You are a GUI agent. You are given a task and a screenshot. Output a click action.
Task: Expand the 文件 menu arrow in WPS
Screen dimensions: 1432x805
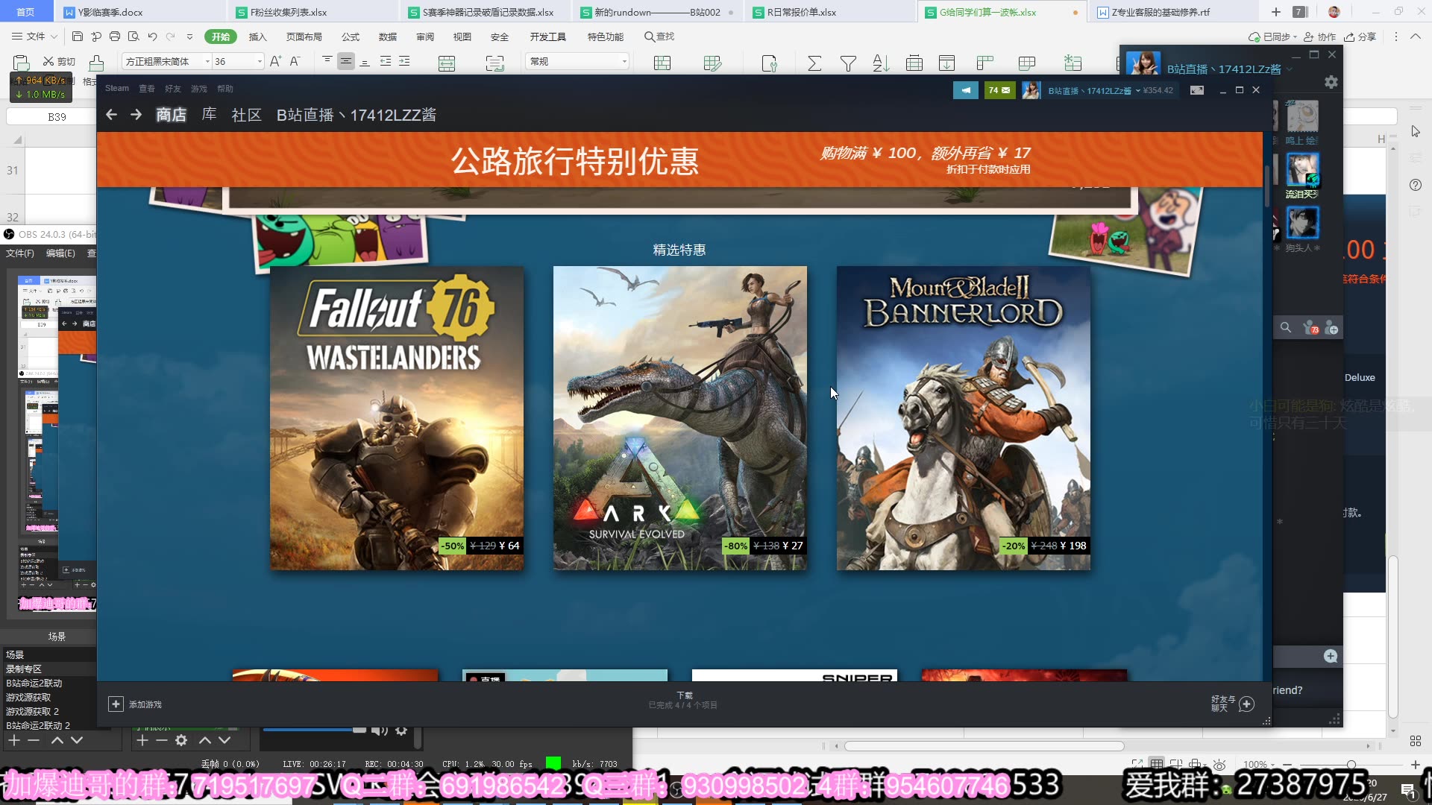tap(54, 37)
